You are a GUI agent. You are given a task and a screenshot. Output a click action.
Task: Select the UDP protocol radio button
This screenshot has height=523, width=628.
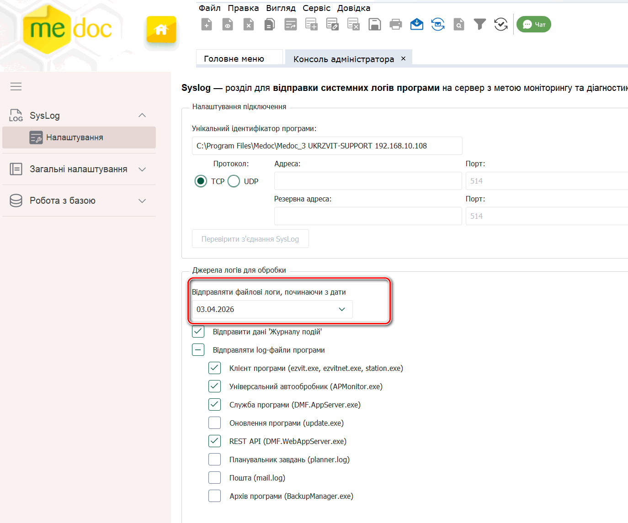click(234, 181)
